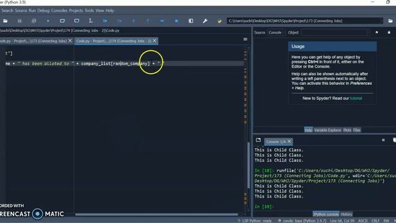396x223 pixels.
Task: Continue execution until next breakpoint
Action: tap(162, 21)
